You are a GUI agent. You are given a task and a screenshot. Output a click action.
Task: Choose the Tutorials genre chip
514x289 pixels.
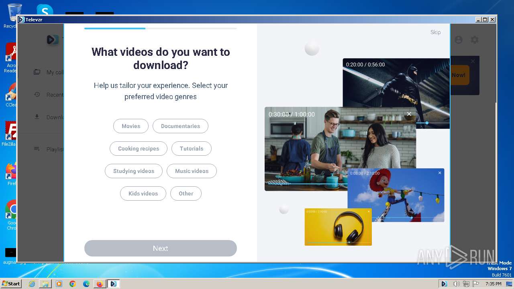pos(192,149)
